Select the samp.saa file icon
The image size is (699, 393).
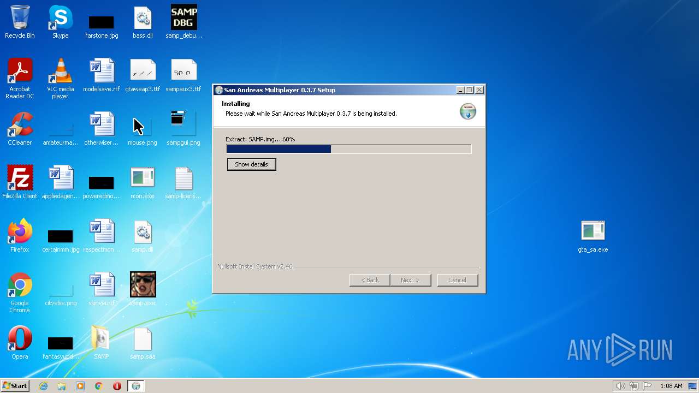[143, 343]
